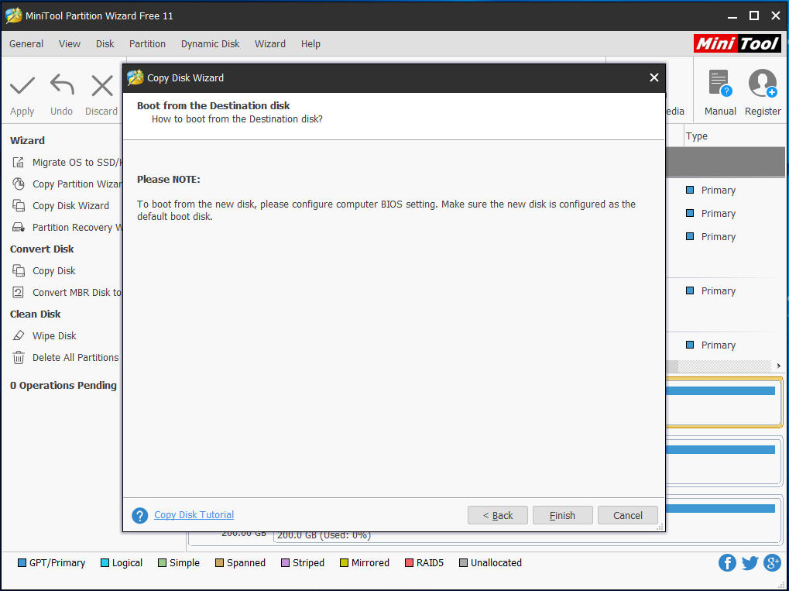Click the Mirrored legend color swatch
The height and width of the screenshot is (591, 789).
345,562
